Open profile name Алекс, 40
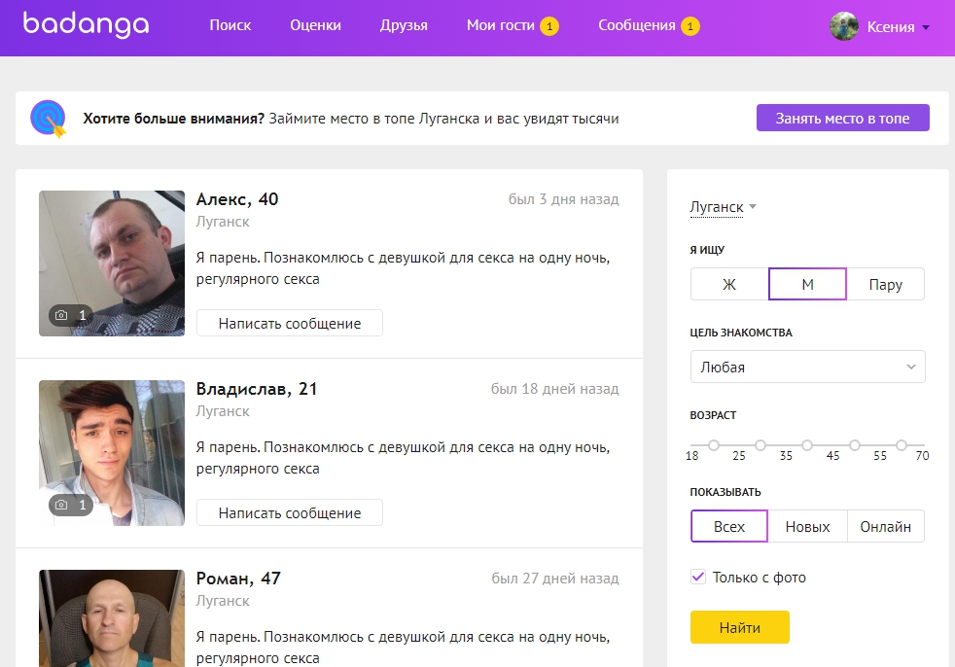 [x=237, y=199]
